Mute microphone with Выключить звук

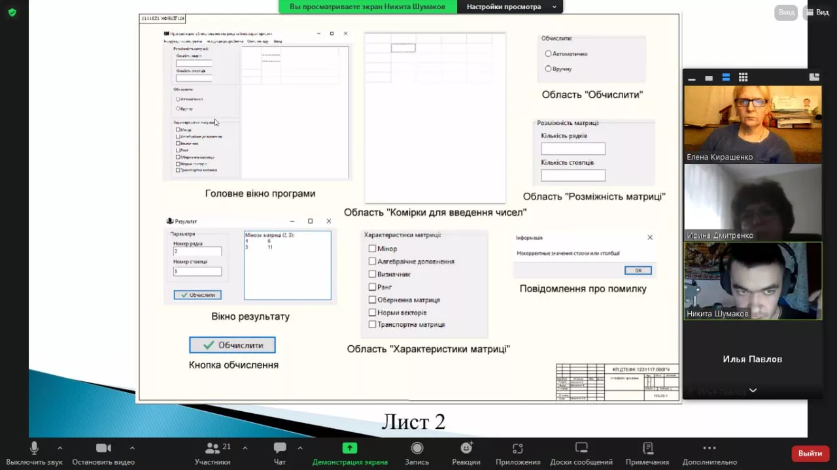coord(34,453)
